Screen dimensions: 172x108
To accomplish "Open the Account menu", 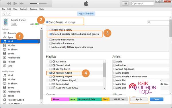I will click(x=34, y=9).
